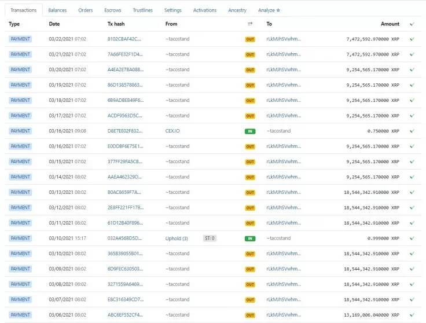Image resolution: width=426 pixels, height=323 pixels.
Task: Open transaction hash ABC6EF552CF4...
Action: pos(125,315)
